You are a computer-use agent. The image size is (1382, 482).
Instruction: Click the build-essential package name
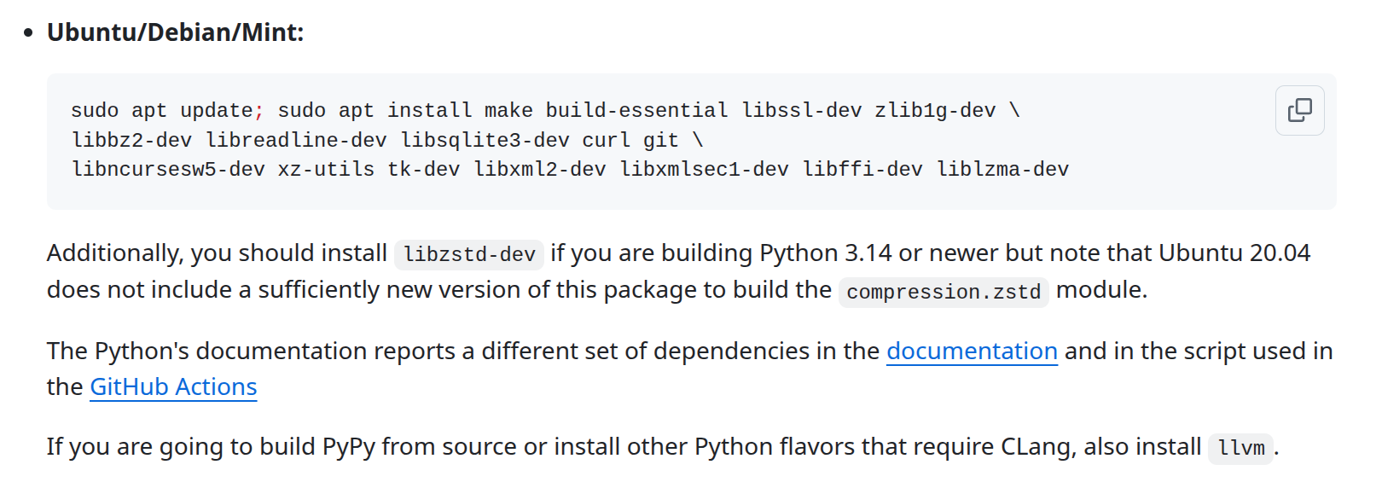pyautogui.click(x=636, y=110)
